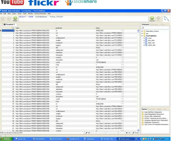Open Data Manipulation Statements folder

pos(154,114)
